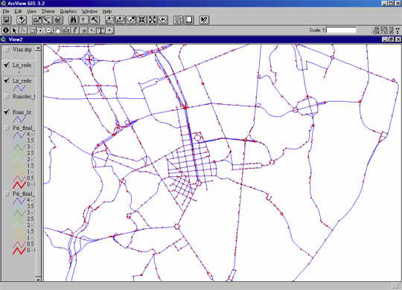Select the Vertex Edit tool
The height and width of the screenshot is (290, 402).
[x=23, y=30]
